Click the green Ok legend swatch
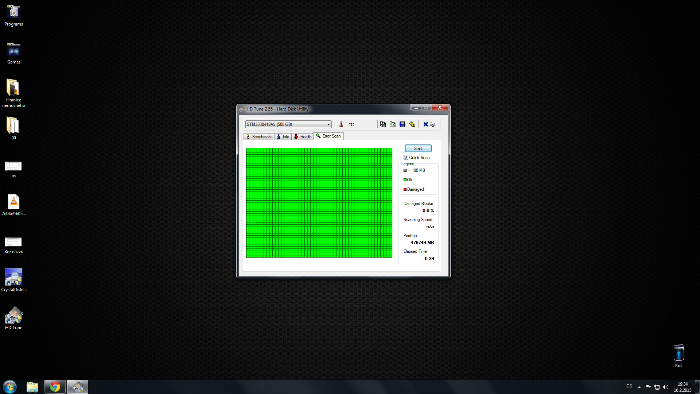The image size is (700, 394). (405, 180)
